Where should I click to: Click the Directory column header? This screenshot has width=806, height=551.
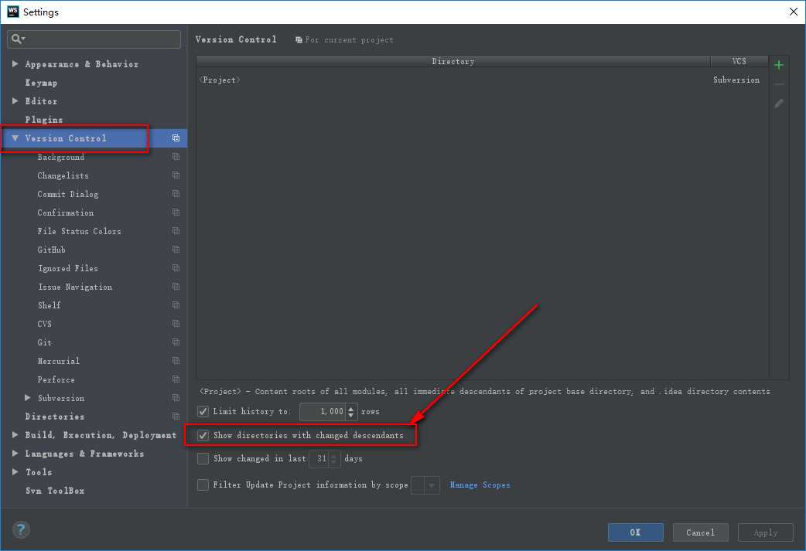pyautogui.click(x=453, y=61)
